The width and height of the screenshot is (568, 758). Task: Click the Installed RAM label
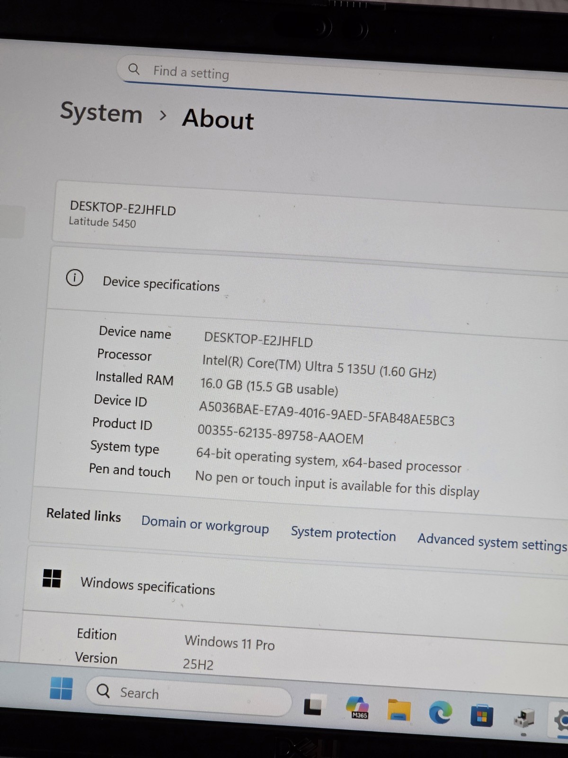pyautogui.click(x=134, y=378)
